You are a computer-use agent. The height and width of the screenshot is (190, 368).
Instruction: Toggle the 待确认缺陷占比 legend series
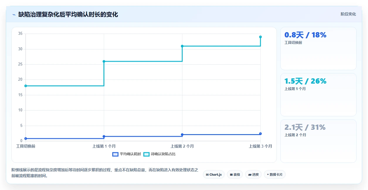160,154
